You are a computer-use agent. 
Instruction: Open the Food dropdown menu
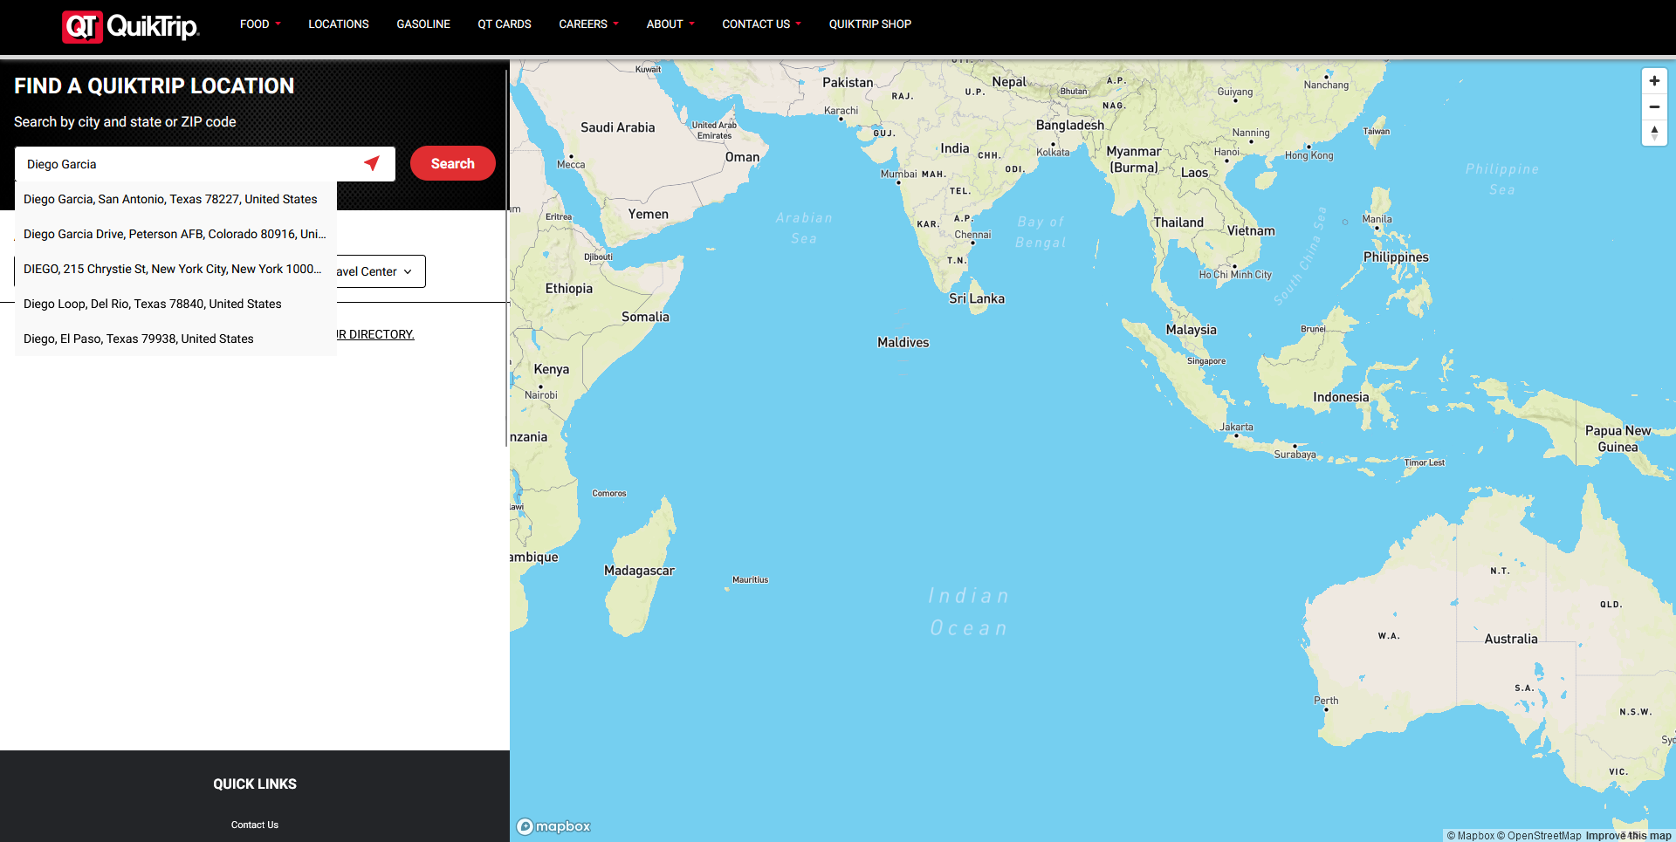[x=260, y=24]
